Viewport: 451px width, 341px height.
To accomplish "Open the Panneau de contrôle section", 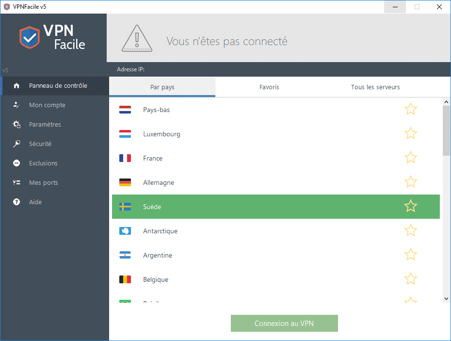I will (x=55, y=85).
